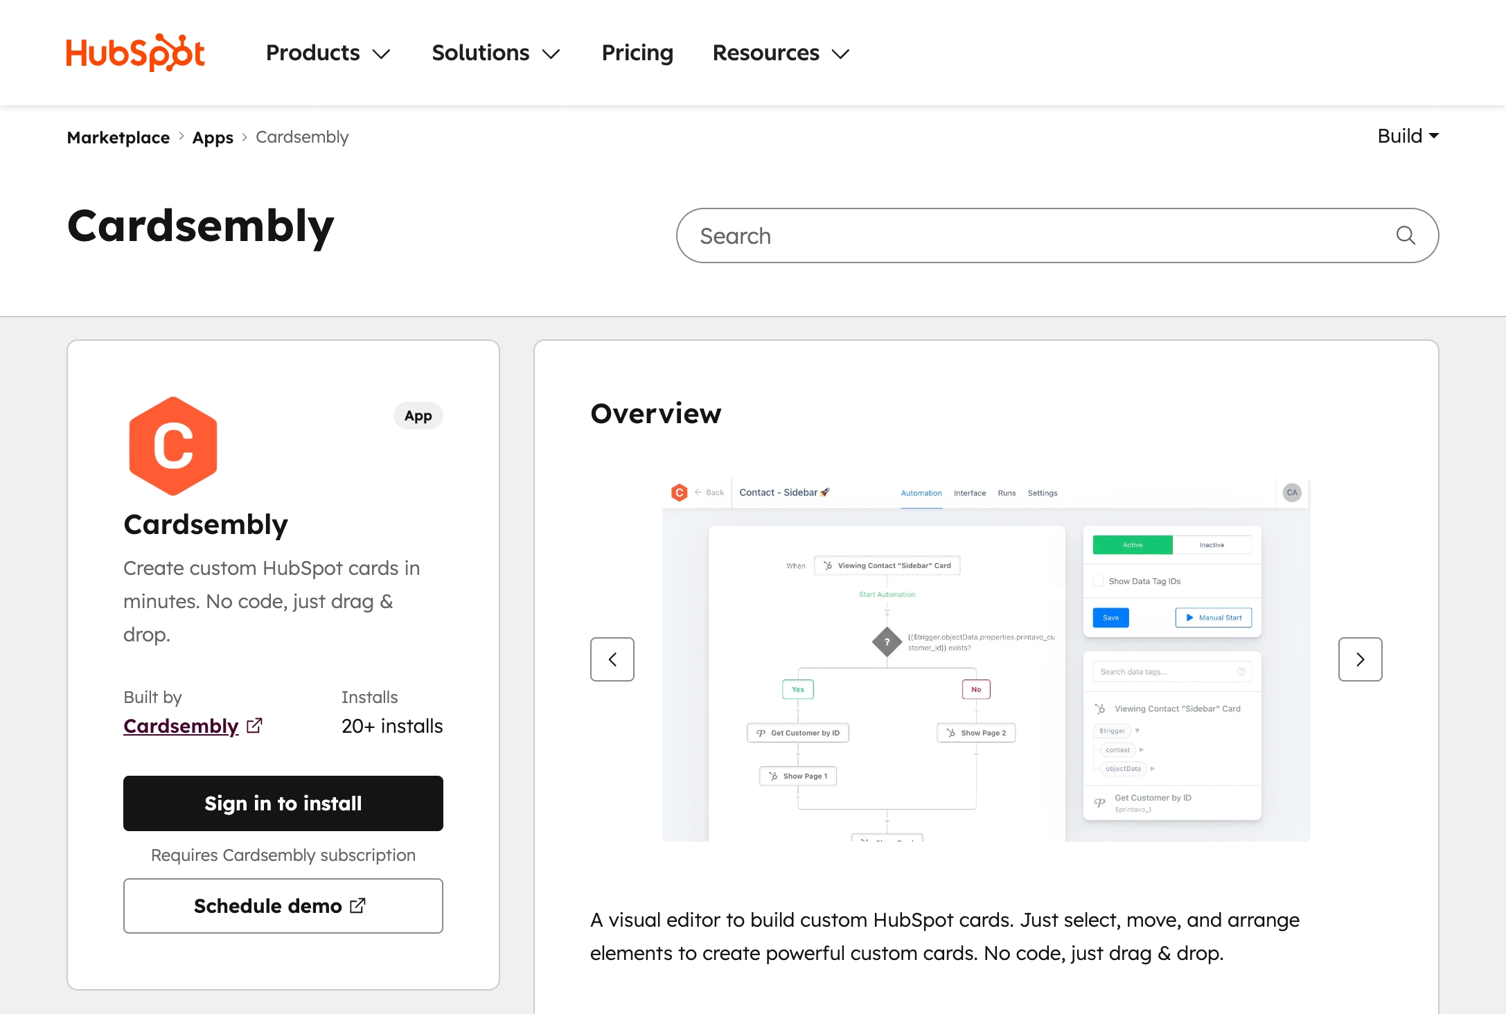Click the Schedule demo button
The width and height of the screenshot is (1506, 1014).
(x=283, y=906)
